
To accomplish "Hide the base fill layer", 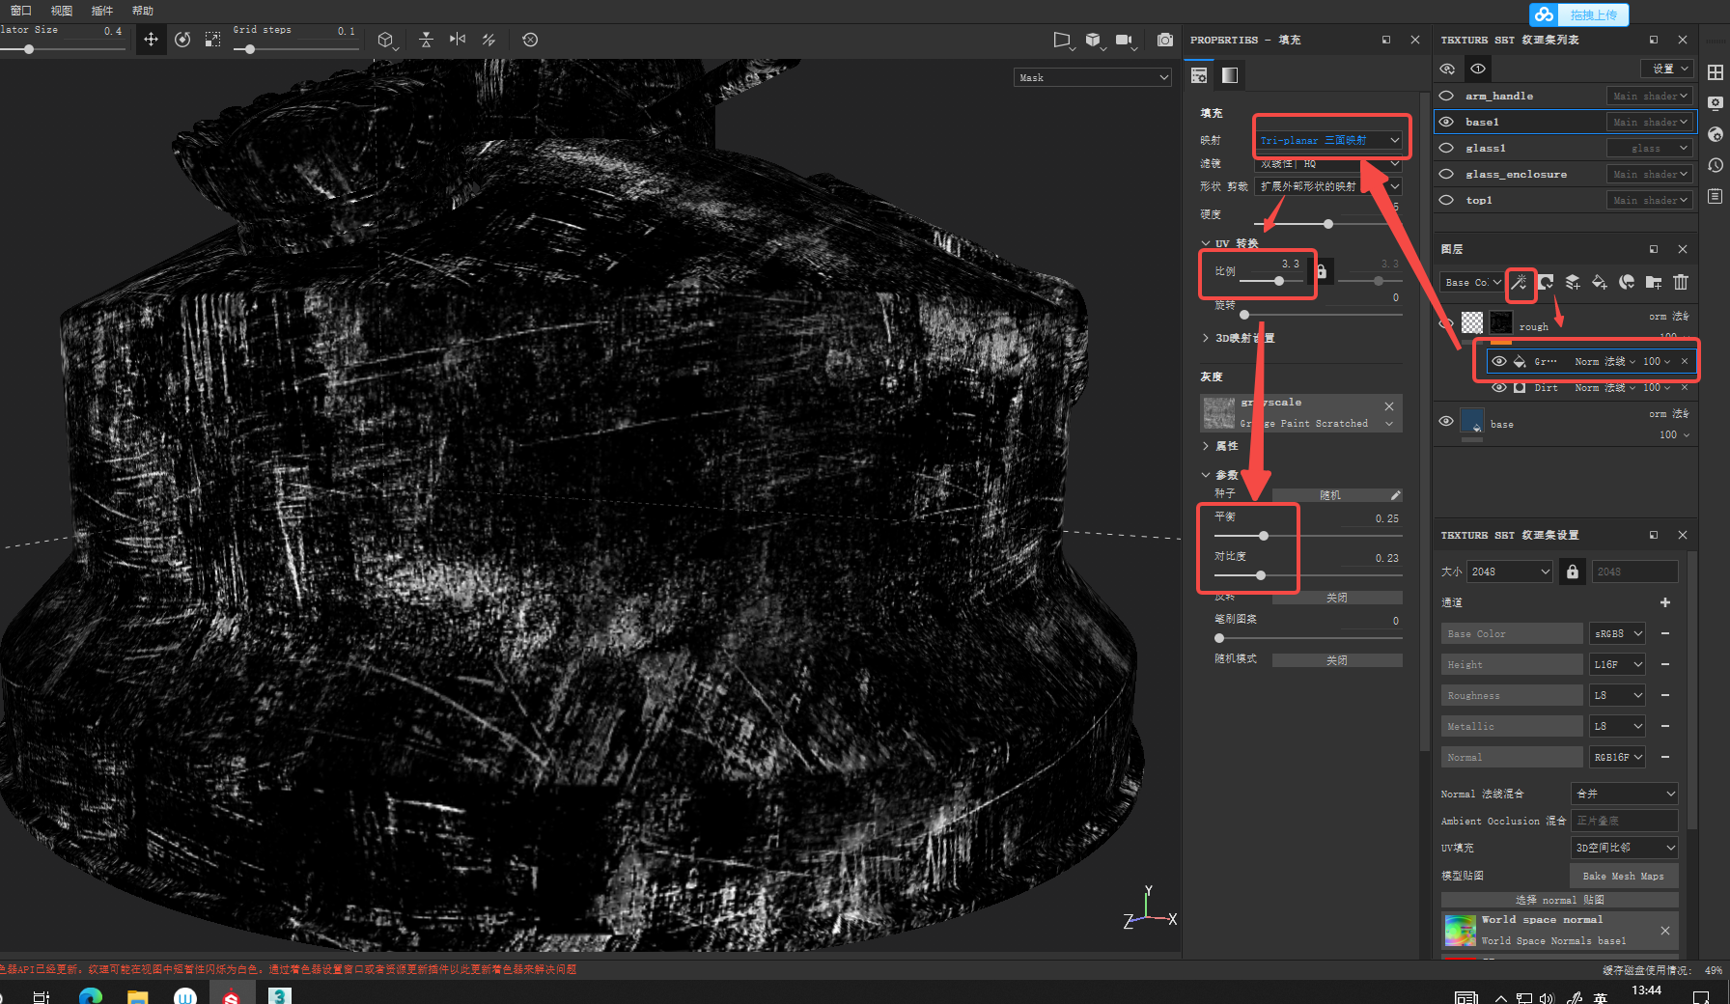I will (1446, 421).
